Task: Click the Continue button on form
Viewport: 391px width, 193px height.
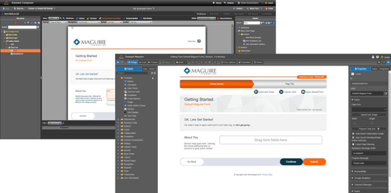Action: [291, 162]
